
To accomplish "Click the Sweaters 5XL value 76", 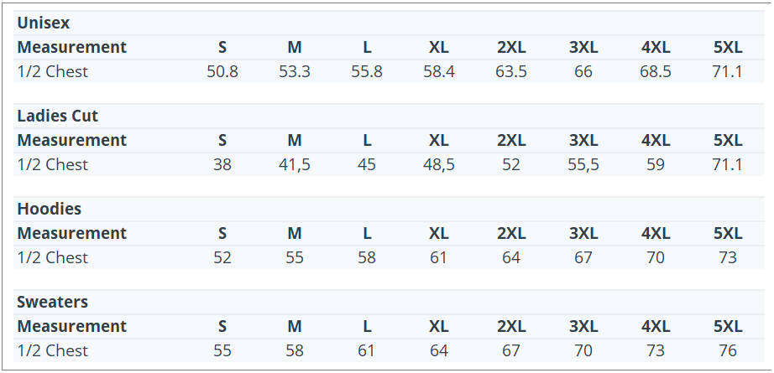I will (x=728, y=351).
